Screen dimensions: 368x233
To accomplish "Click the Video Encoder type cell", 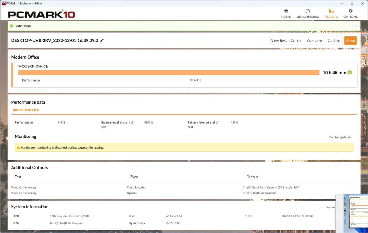I will point(136,187).
